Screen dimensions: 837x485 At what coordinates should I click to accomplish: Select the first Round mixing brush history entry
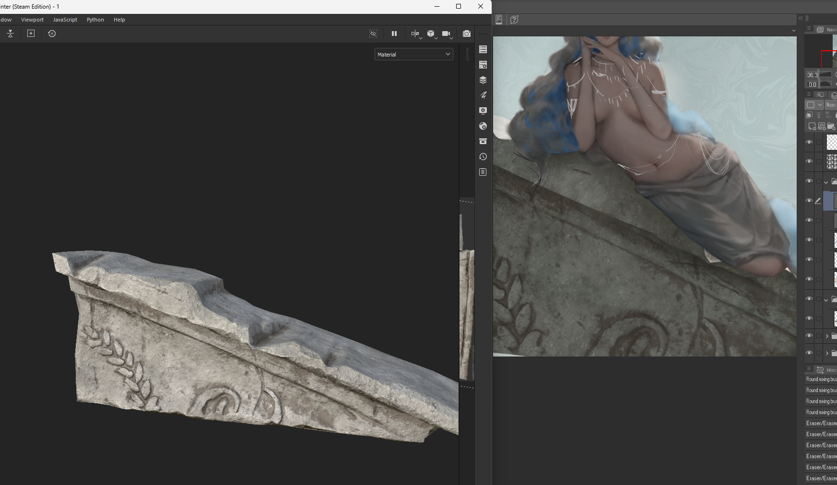click(x=821, y=379)
